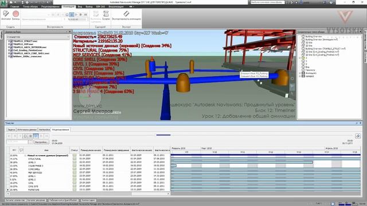This screenshot has width=367, height=206.
Task: Click Экспортировать анимацию export button
Action: pos(126,15)
